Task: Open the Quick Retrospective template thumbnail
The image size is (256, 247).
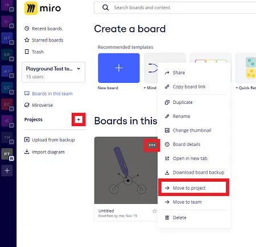Action: 246,68
